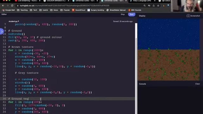Click the share icon in address bar
The height and width of the screenshot is (114, 203).
[154, 6]
